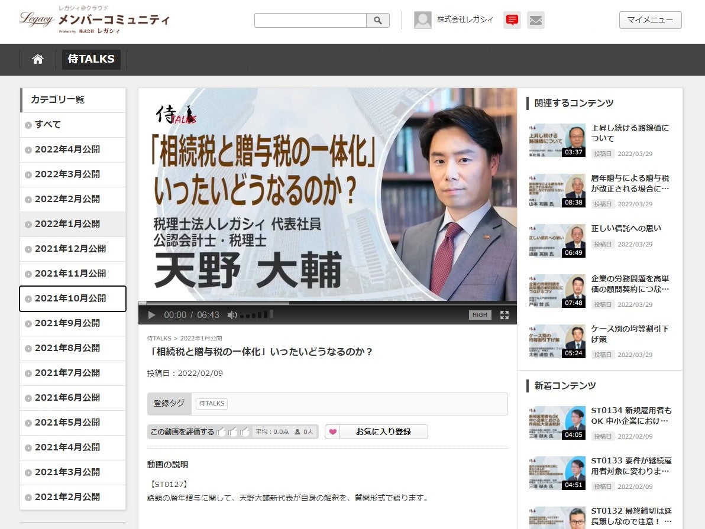Select the 2021年12月公開 category
The height and width of the screenshot is (529, 705).
(73, 249)
